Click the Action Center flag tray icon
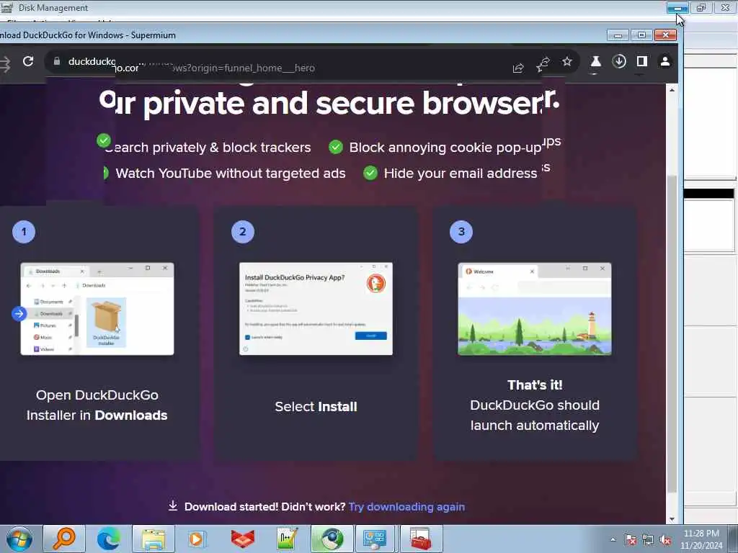Viewport: 738px width, 553px height. point(631,540)
